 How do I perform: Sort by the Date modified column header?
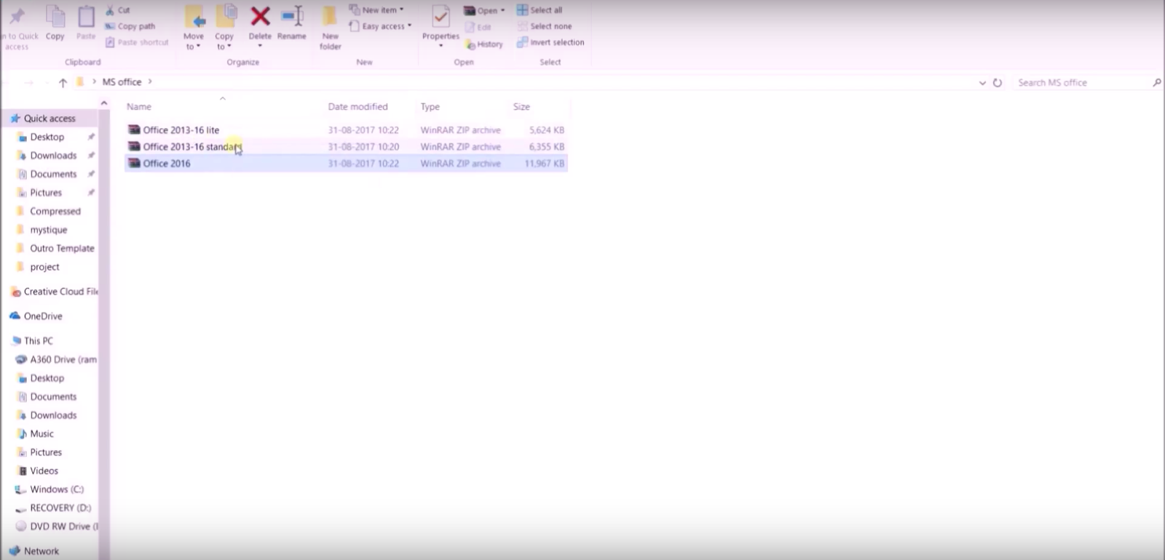(358, 106)
